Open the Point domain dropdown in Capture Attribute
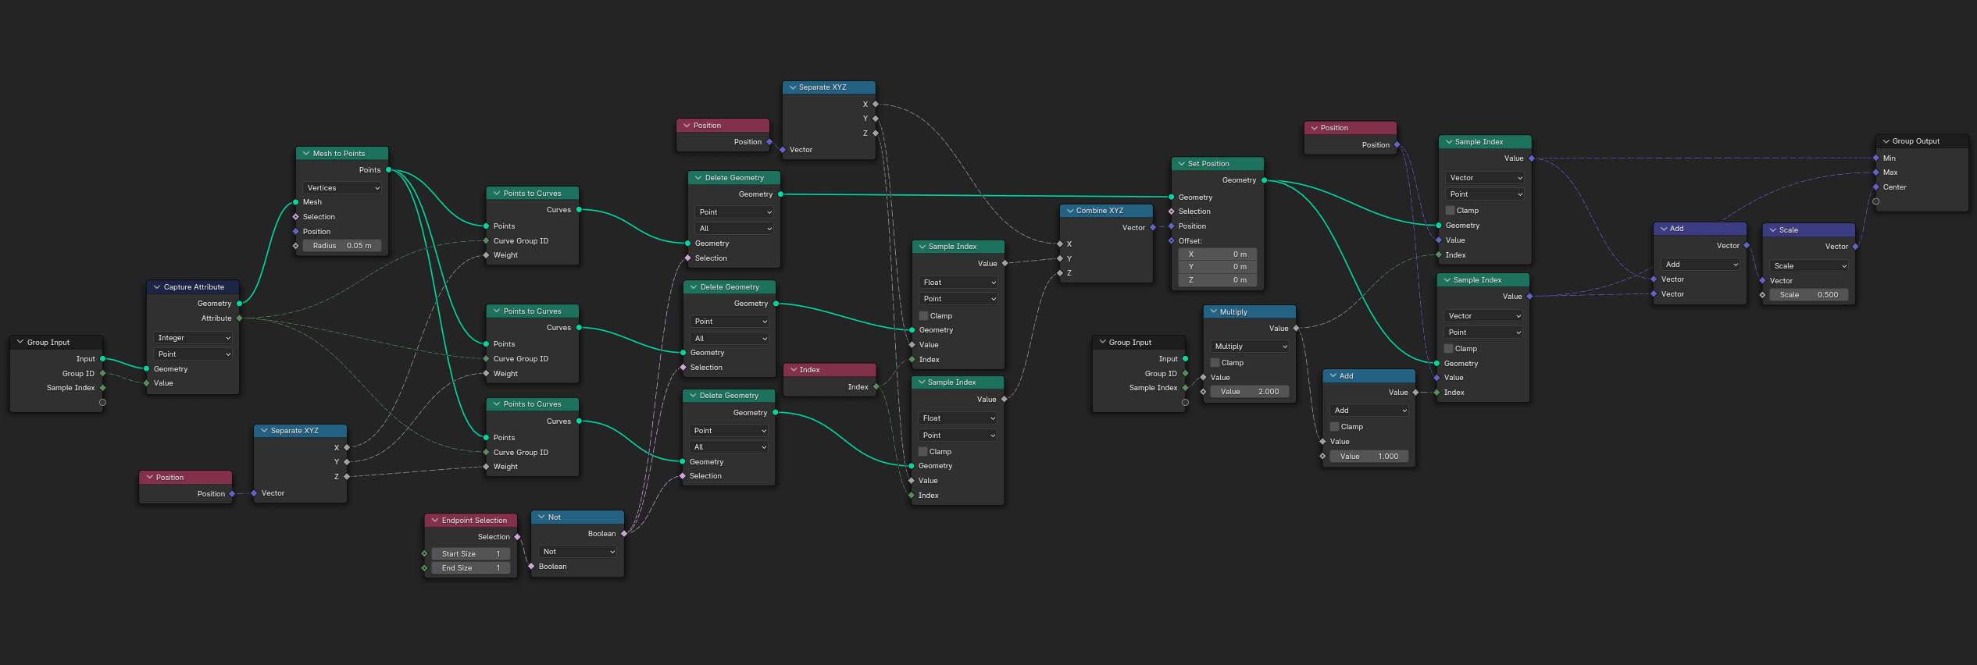This screenshot has height=665, width=1977. pyautogui.click(x=193, y=354)
